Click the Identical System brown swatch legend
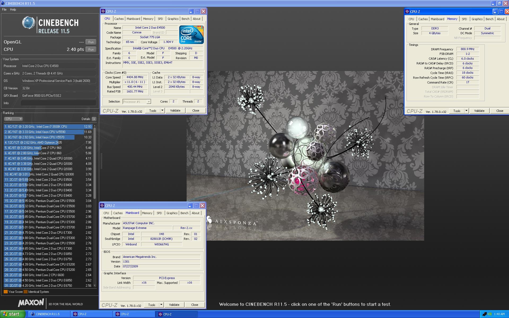This screenshot has height=318, width=509. click(25, 292)
